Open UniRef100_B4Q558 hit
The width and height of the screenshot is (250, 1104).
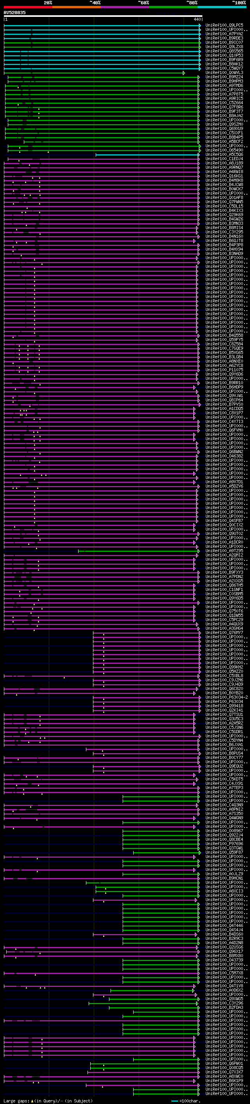(x=224, y=336)
